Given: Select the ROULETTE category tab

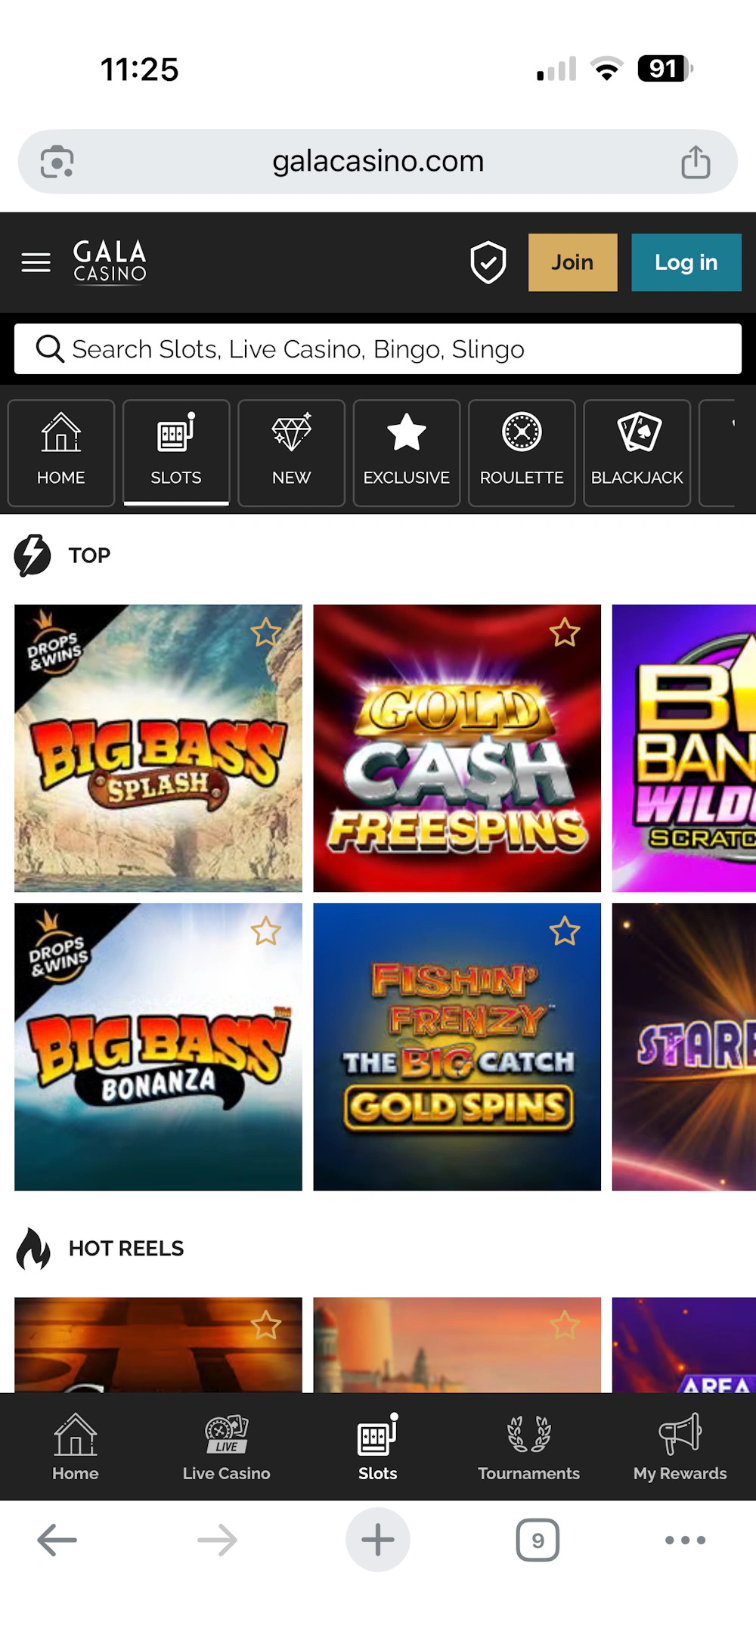Looking at the screenshot, I should [522, 453].
